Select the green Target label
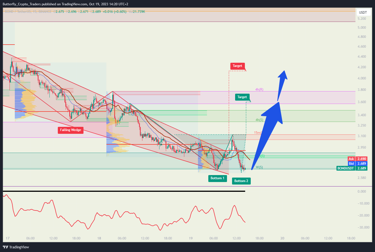 point(242,97)
